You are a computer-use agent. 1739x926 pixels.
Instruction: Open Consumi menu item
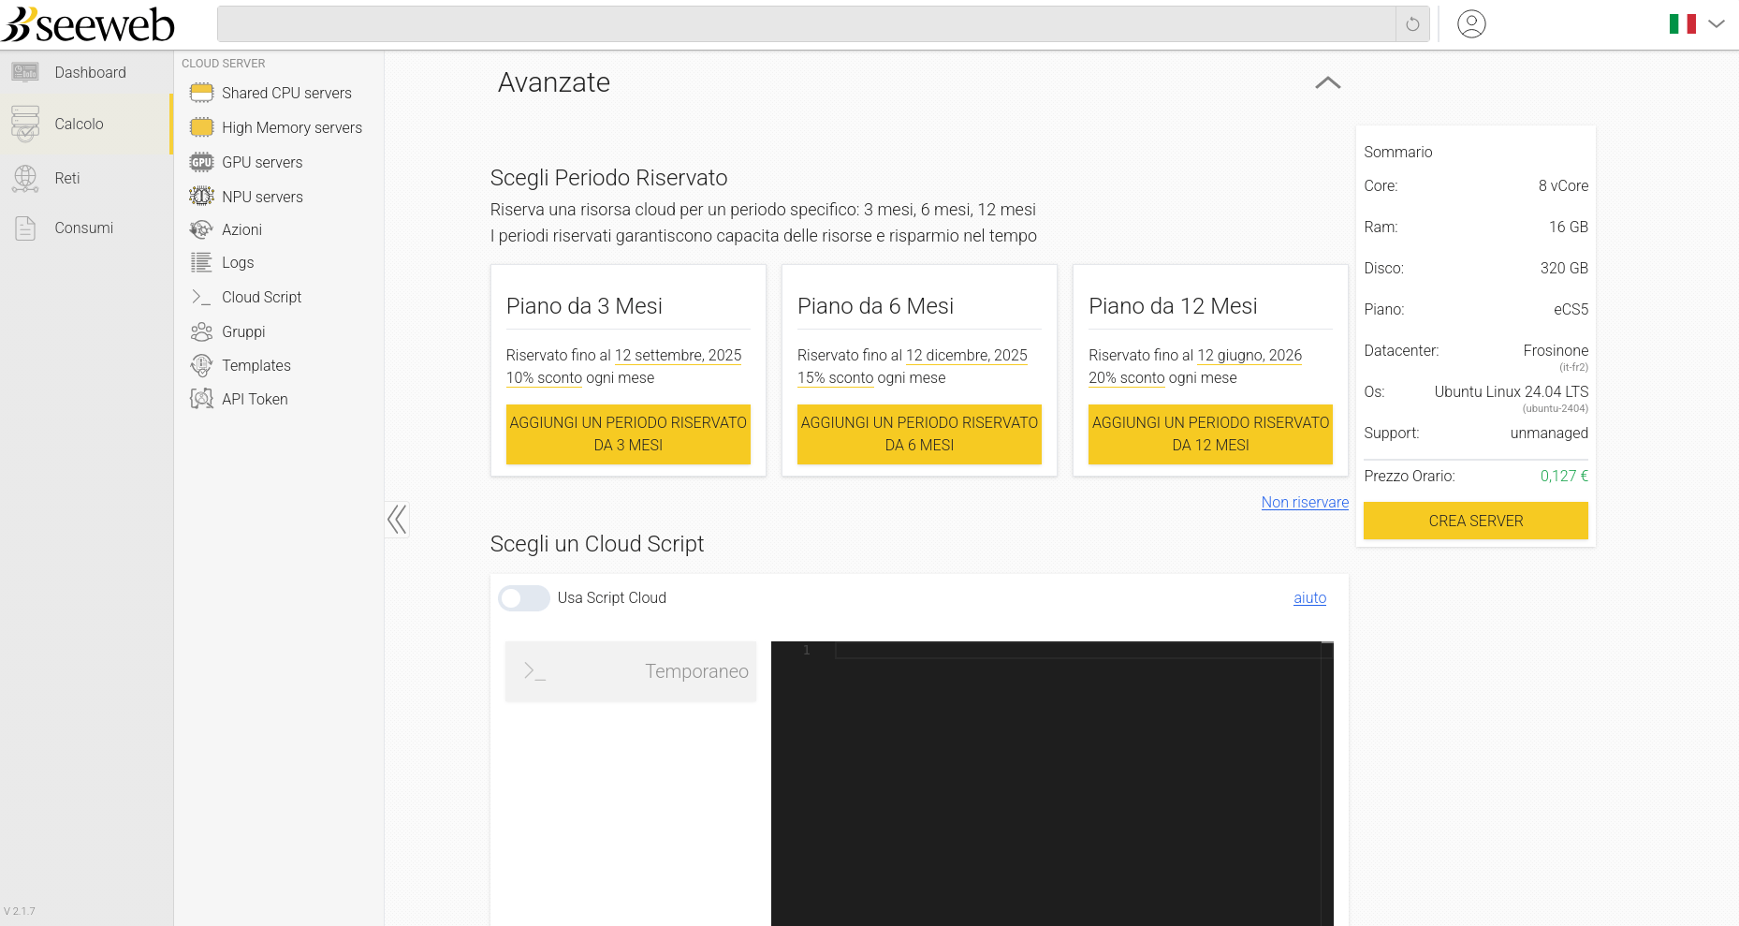pos(86,228)
